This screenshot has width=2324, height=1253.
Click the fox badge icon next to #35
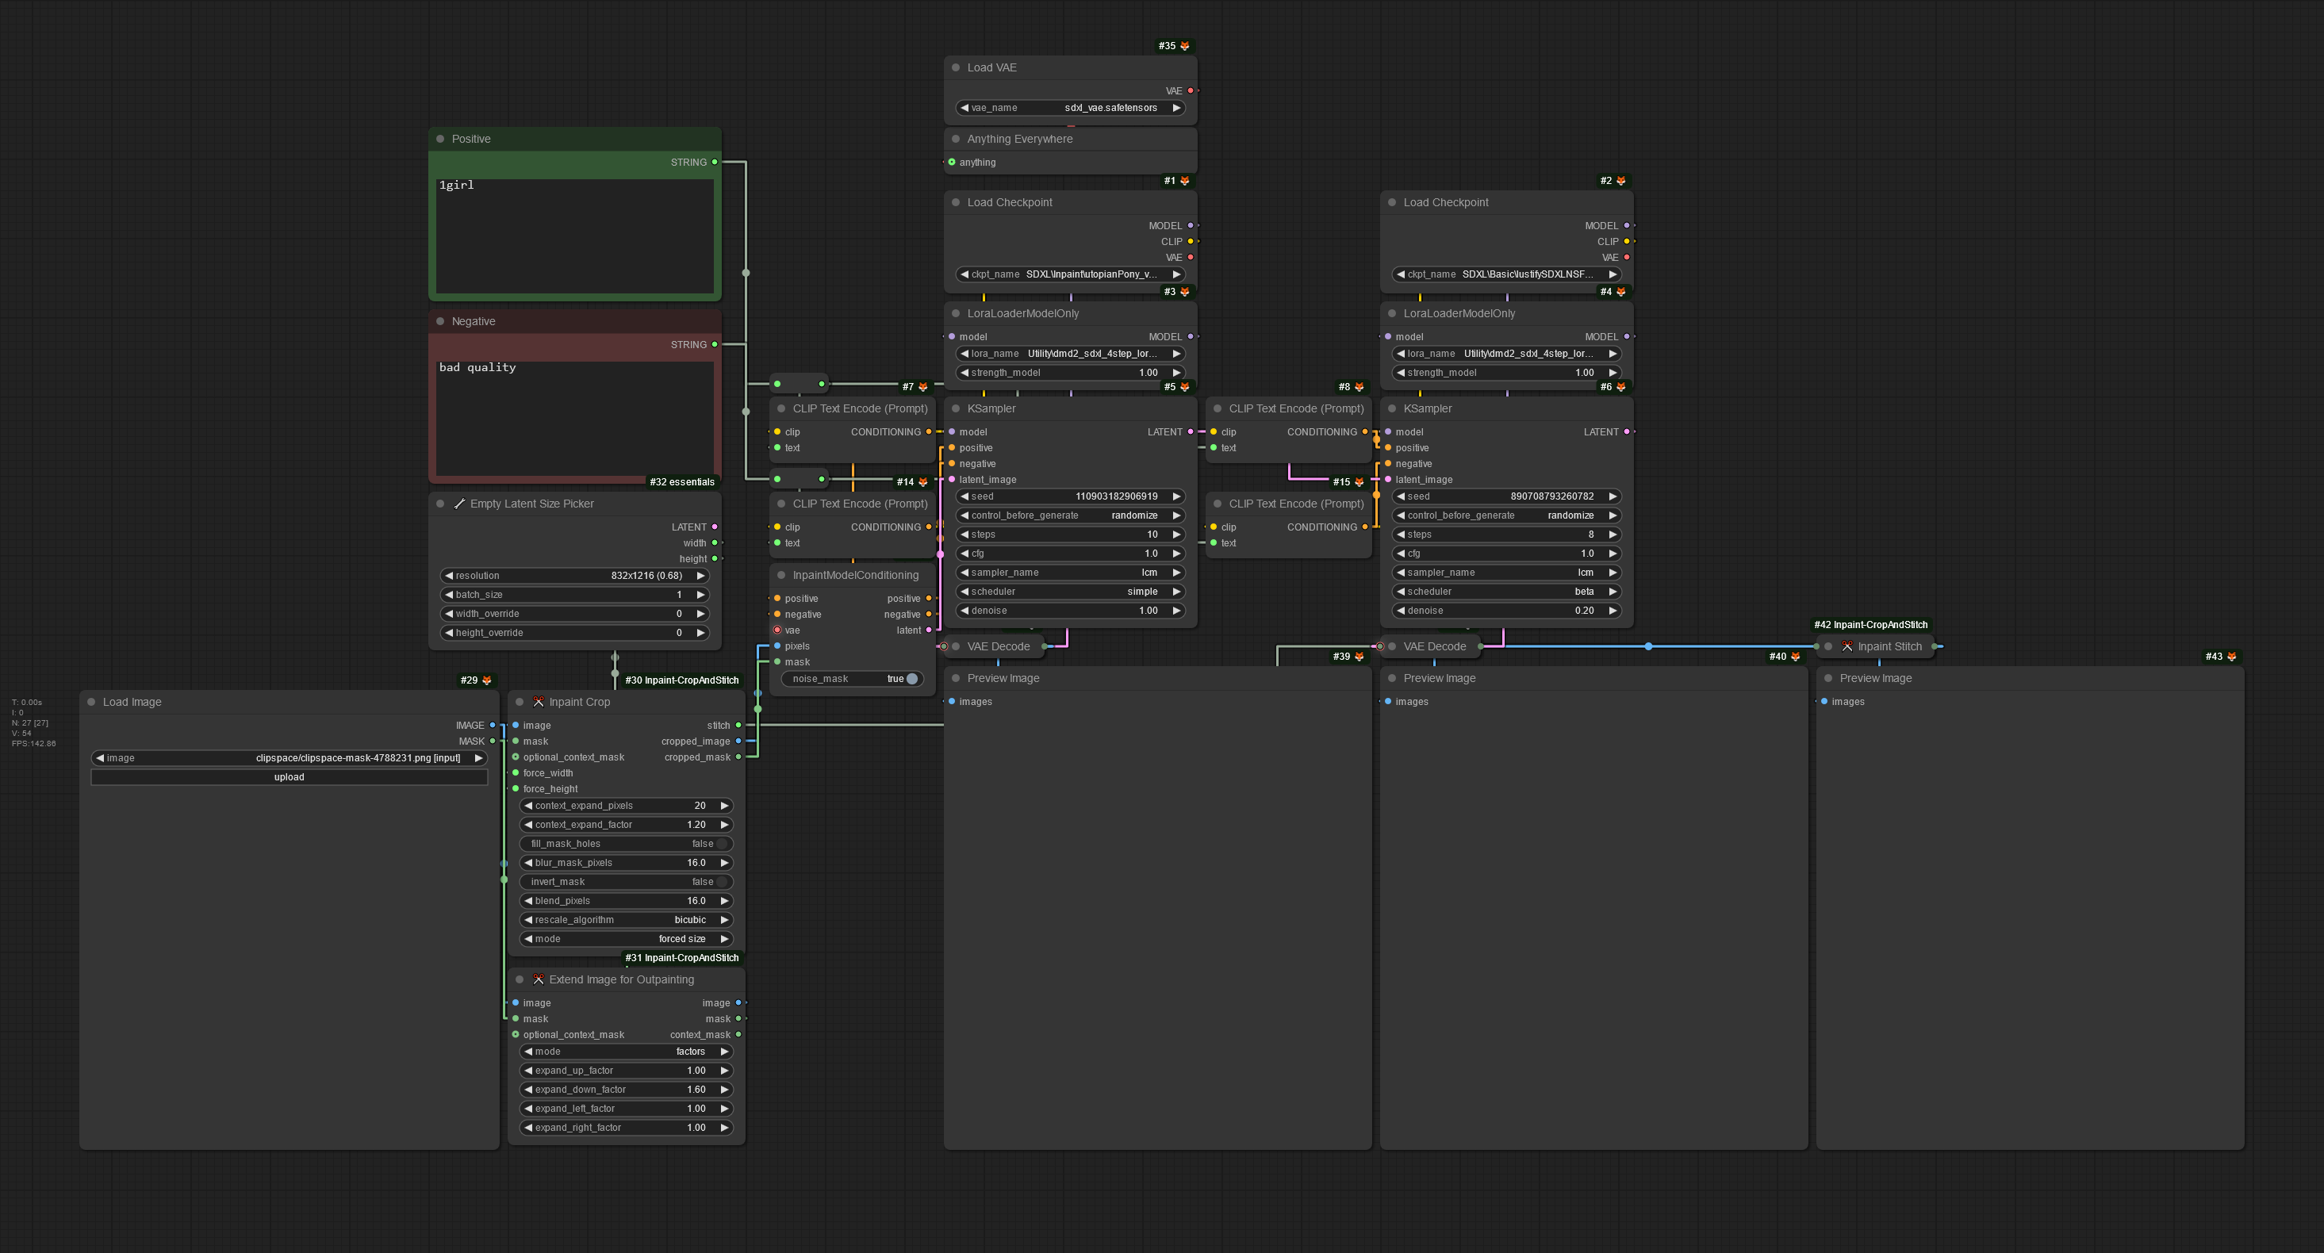click(1184, 46)
